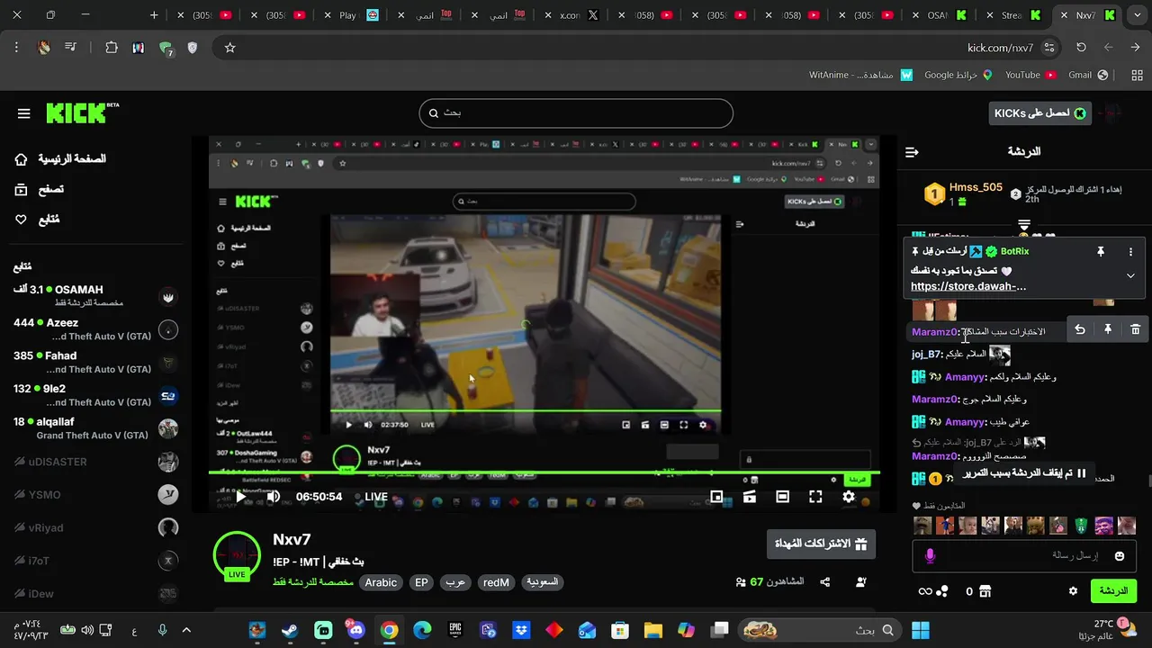Click the Nxv7 channel avatar
Image resolution: width=1152 pixels, height=648 pixels.
[x=237, y=555]
